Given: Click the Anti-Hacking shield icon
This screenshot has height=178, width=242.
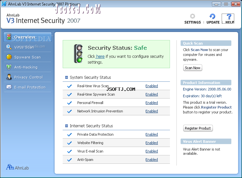Looking at the screenshot, I should (x=9, y=67).
